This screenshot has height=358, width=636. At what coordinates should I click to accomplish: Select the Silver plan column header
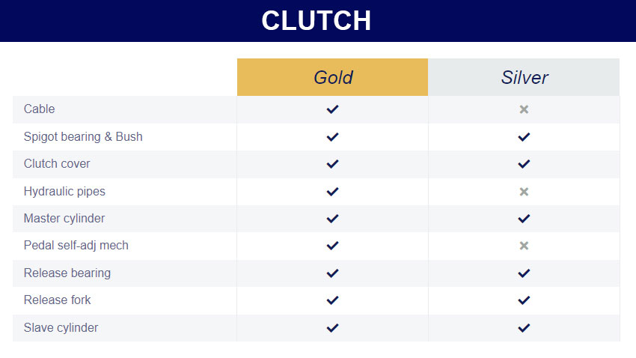[524, 77]
